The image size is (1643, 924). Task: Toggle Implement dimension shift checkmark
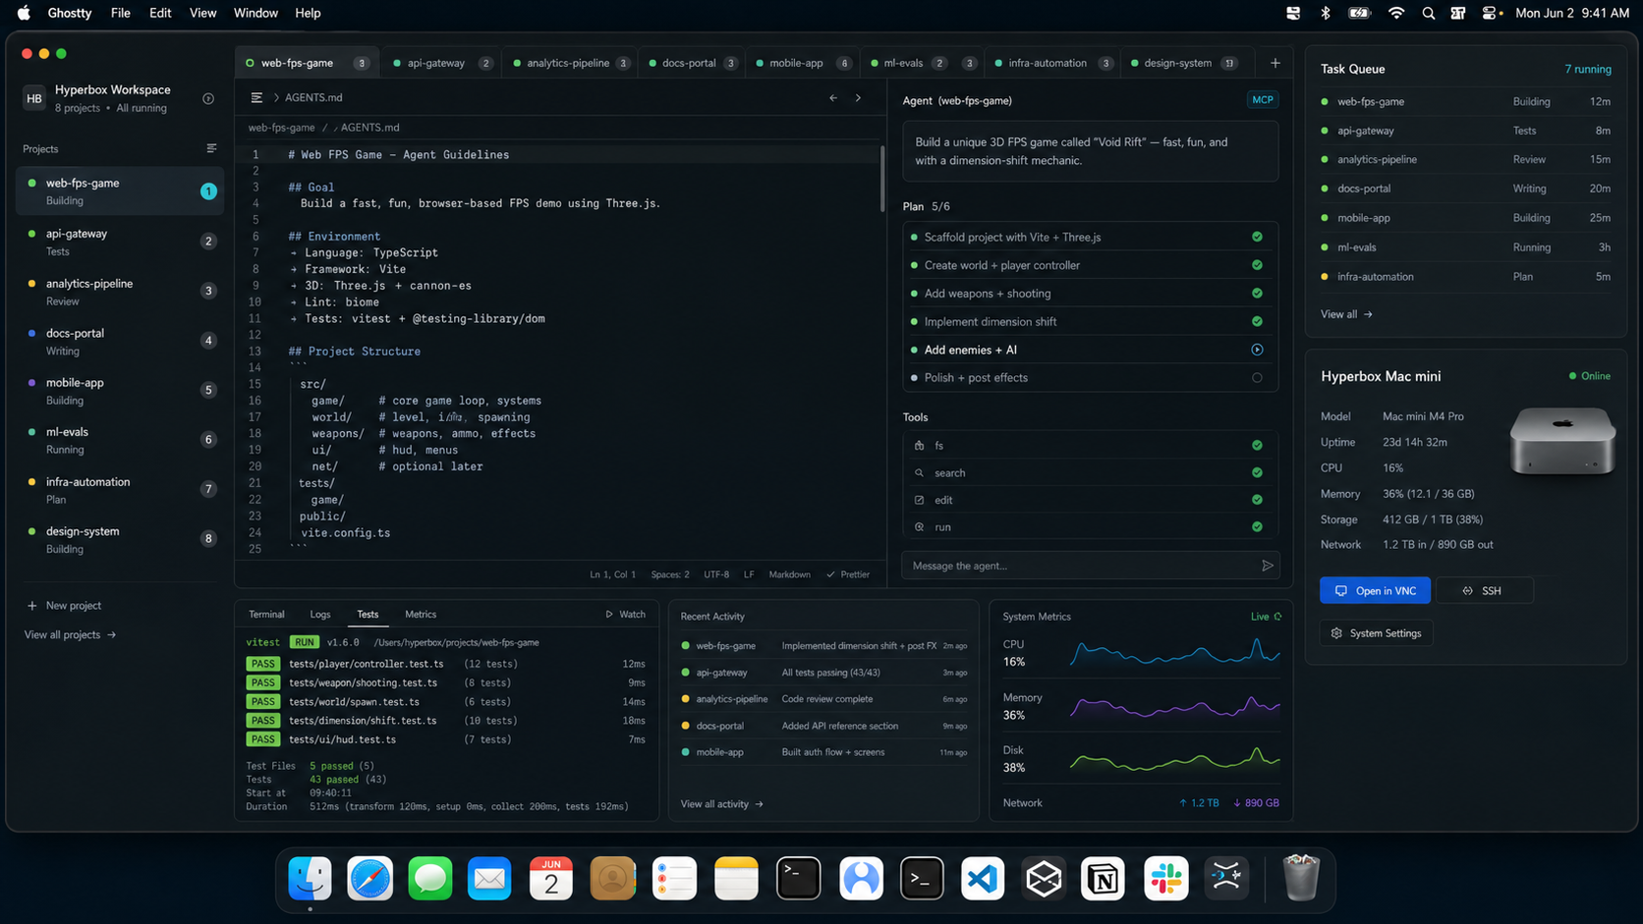click(x=1257, y=321)
